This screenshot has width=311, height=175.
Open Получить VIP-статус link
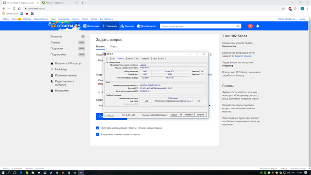[x=68, y=63]
